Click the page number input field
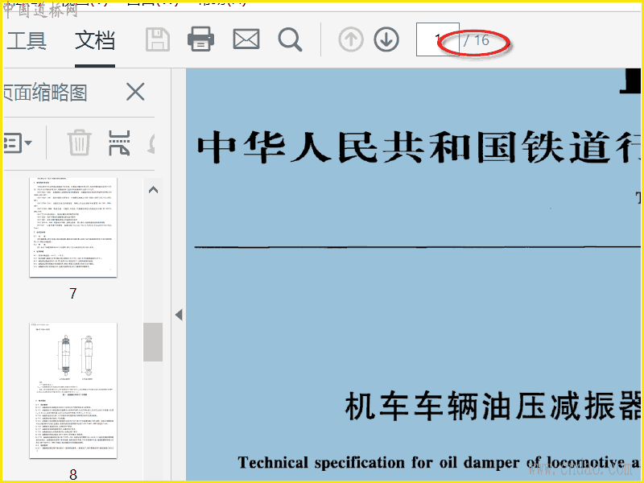The width and height of the screenshot is (644, 483). [437, 39]
